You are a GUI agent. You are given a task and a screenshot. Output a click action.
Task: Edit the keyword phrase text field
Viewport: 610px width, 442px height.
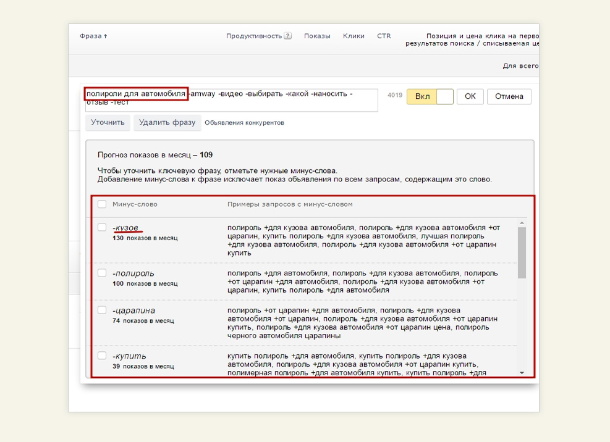coord(232,100)
